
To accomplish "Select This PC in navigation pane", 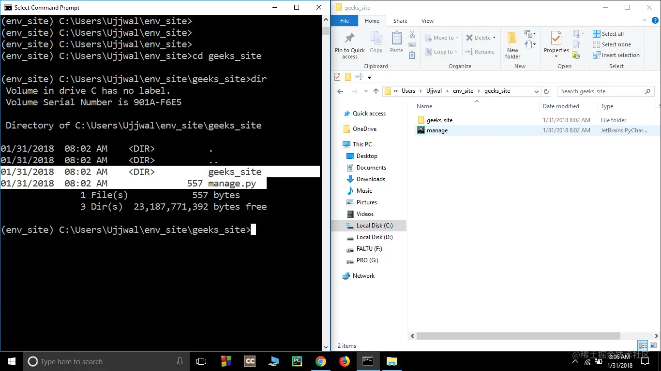I will click(362, 144).
